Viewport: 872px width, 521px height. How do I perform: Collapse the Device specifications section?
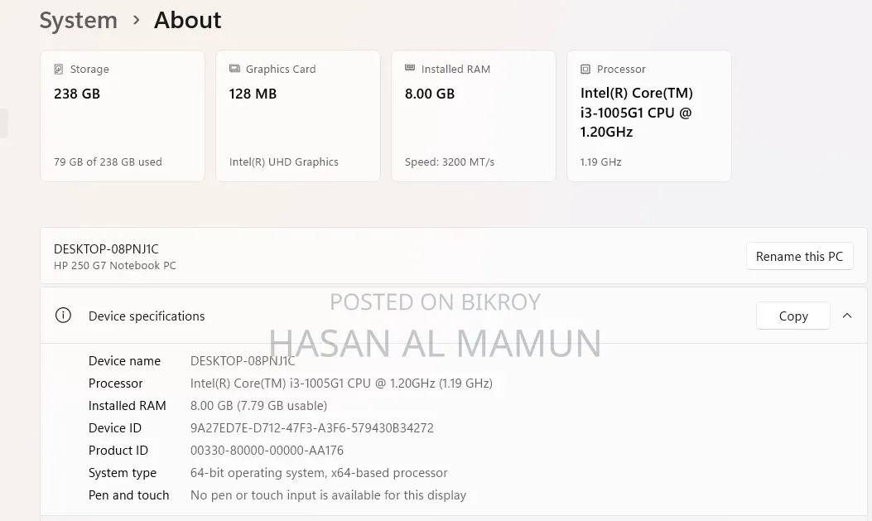pyautogui.click(x=847, y=316)
